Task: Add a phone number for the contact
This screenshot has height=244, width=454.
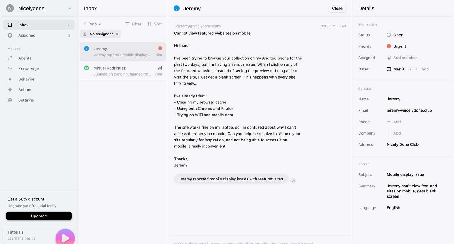Action: pos(394,122)
